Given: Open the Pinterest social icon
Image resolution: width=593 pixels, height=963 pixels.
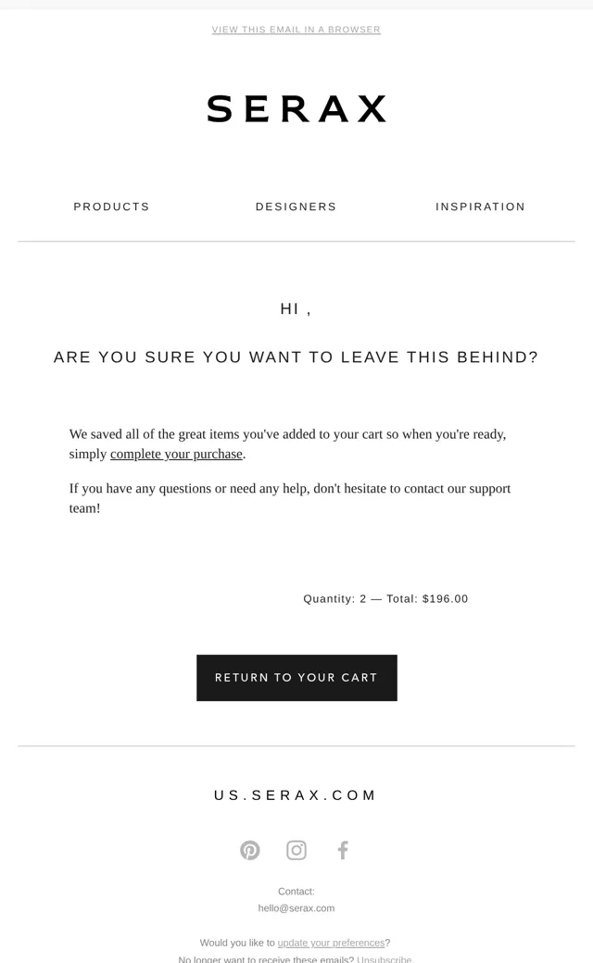Looking at the screenshot, I should click(249, 850).
